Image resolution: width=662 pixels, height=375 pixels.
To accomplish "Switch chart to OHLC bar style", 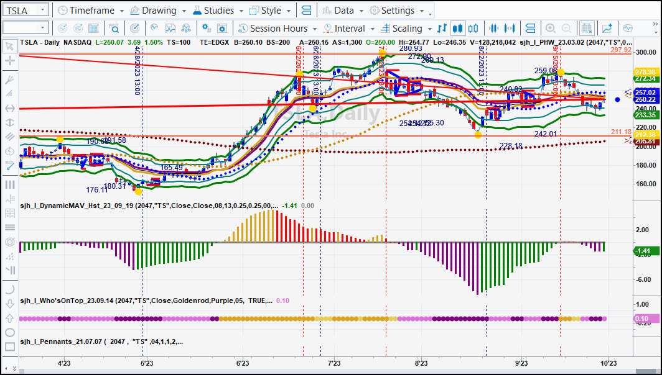I will (x=442, y=28).
